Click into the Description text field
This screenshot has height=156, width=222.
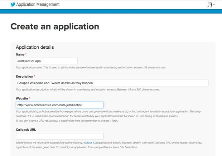(x=112, y=83)
